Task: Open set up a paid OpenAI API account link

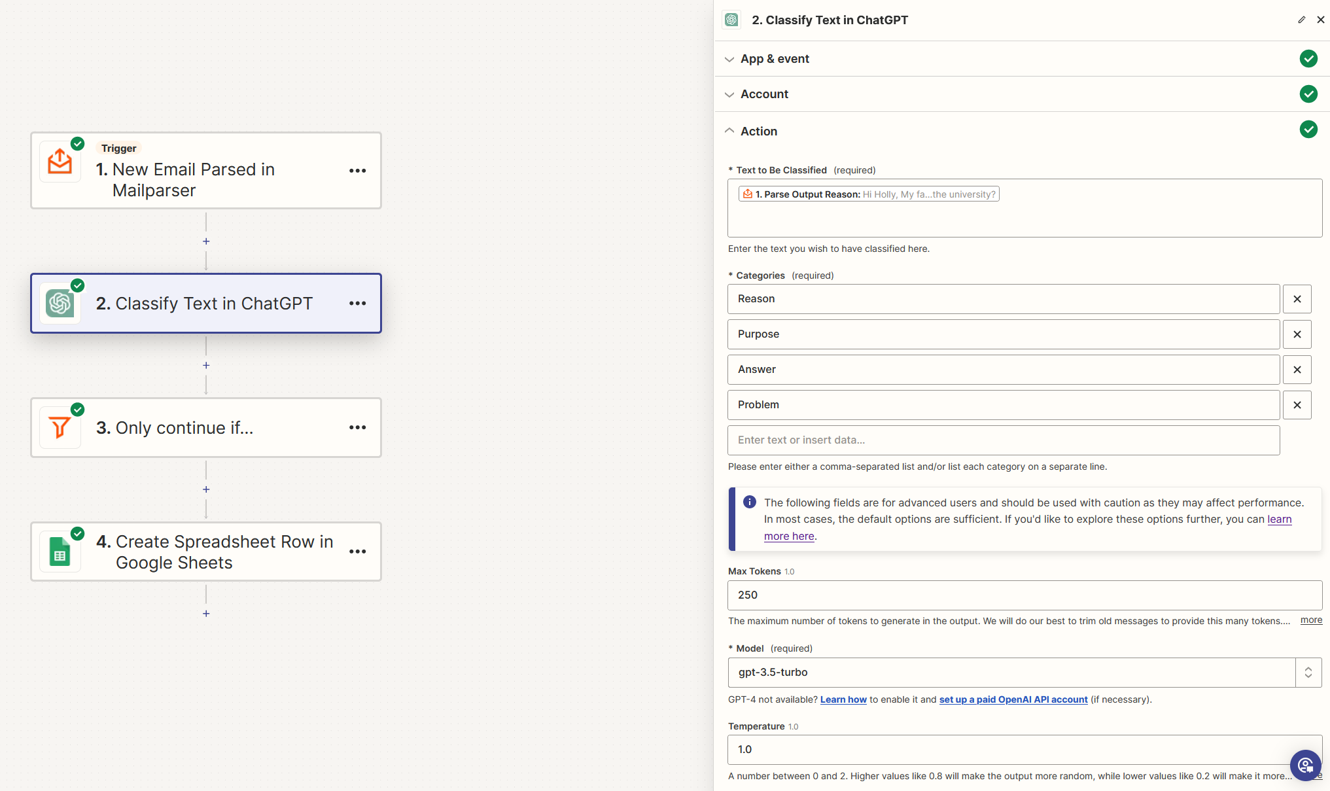Action: click(x=1013, y=700)
